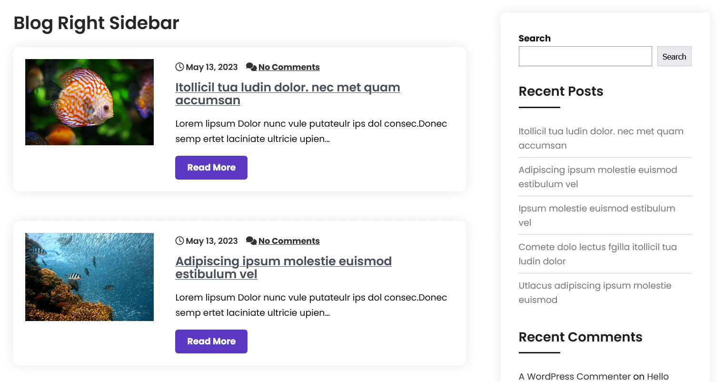The image size is (724, 382).
Task: Click the 'May 13, 2023' date on the Adipiscing post
Action: click(x=212, y=241)
